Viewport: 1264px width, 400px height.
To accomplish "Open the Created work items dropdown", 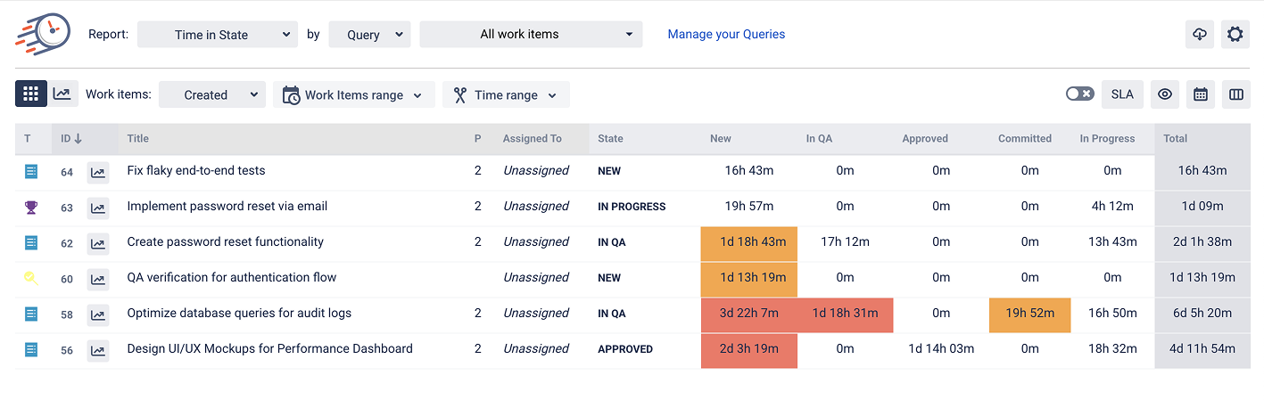I will coord(212,95).
